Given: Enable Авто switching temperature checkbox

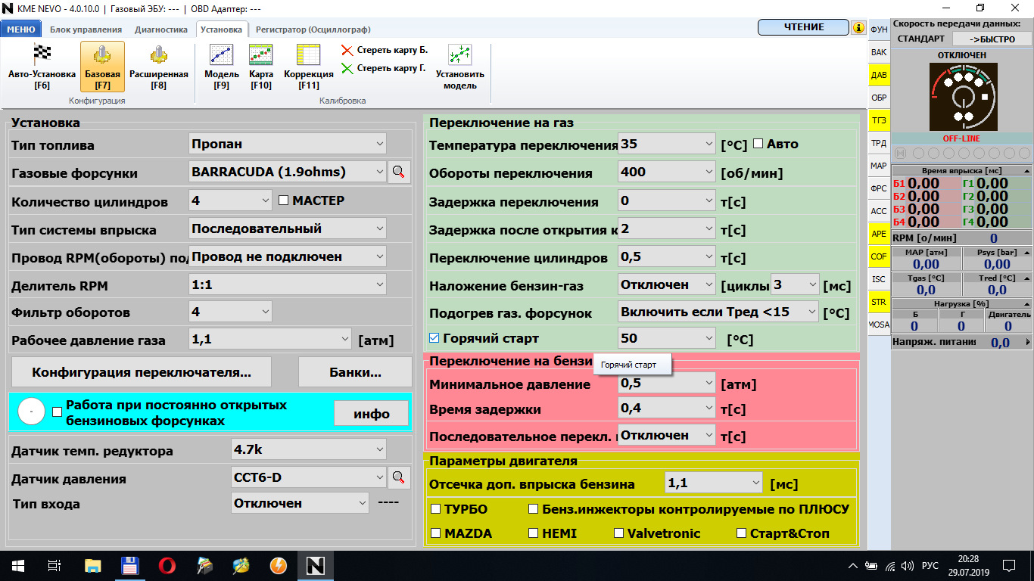Looking at the screenshot, I should point(758,144).
